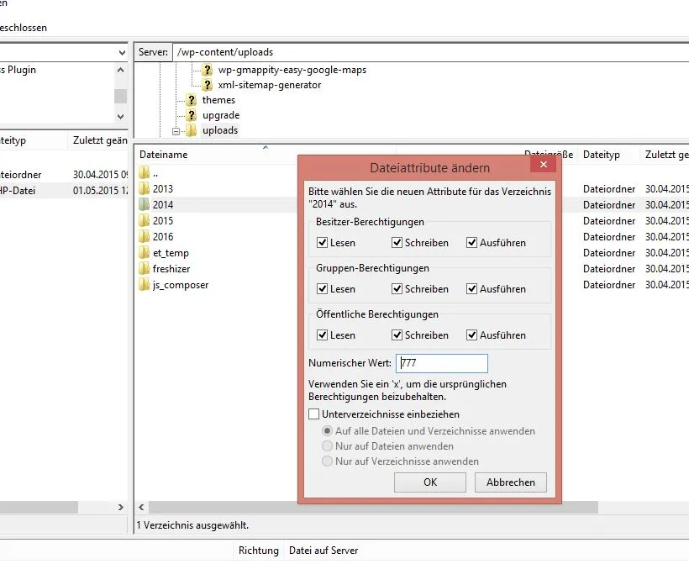Click the et_temp folder icon
Viewport: 689px width, 585px height.
click(x=145, y=253)
